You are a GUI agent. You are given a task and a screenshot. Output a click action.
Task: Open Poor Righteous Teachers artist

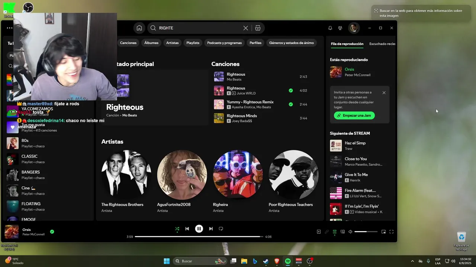click(x=293, y=181)
